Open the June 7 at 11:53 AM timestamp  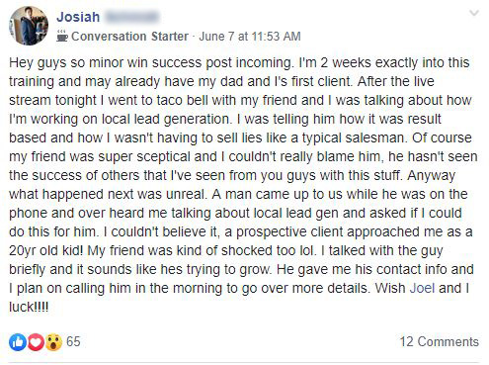250,37
